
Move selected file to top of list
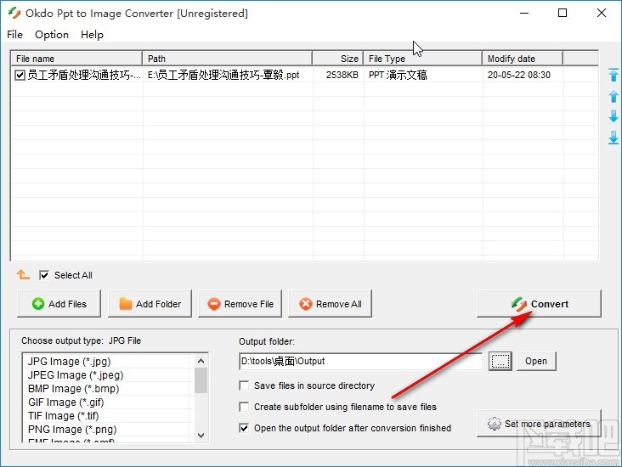click(614, 75)
